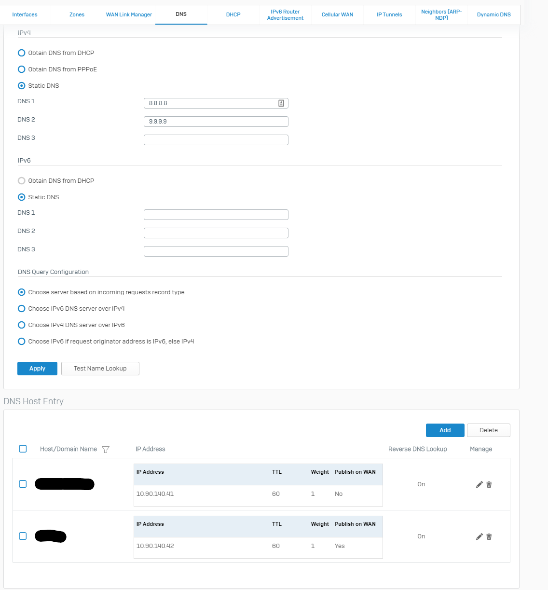Focus the IPv6 DNS 1 input field
The image size is (548, 590).
(216, 215)
